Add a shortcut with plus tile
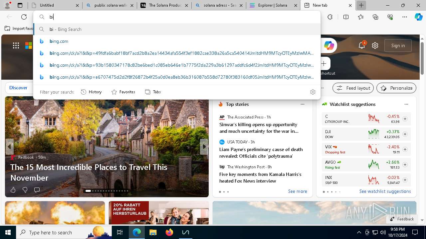 coord(323,63)
